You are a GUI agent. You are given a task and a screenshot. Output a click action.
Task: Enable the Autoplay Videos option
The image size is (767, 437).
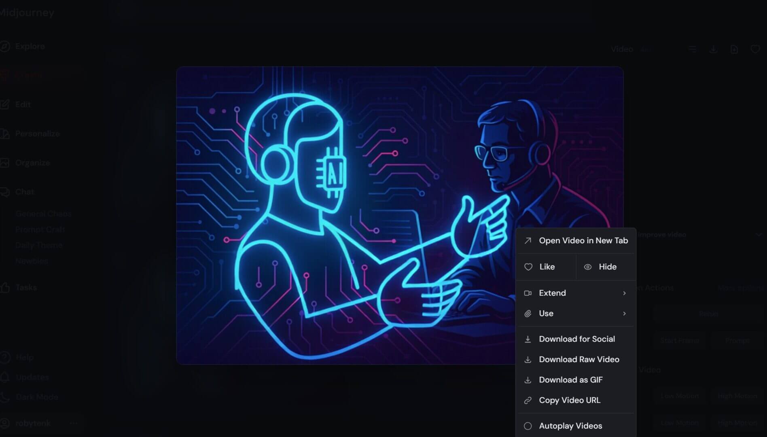pyautogui.click(x=528, y=426)
